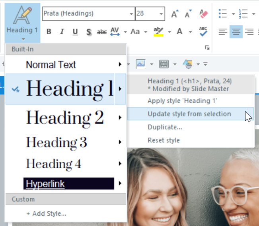The height and width of the screenshot is (226, 259).
Task: Select Heading 1 style entry
Action: (60, 89)
